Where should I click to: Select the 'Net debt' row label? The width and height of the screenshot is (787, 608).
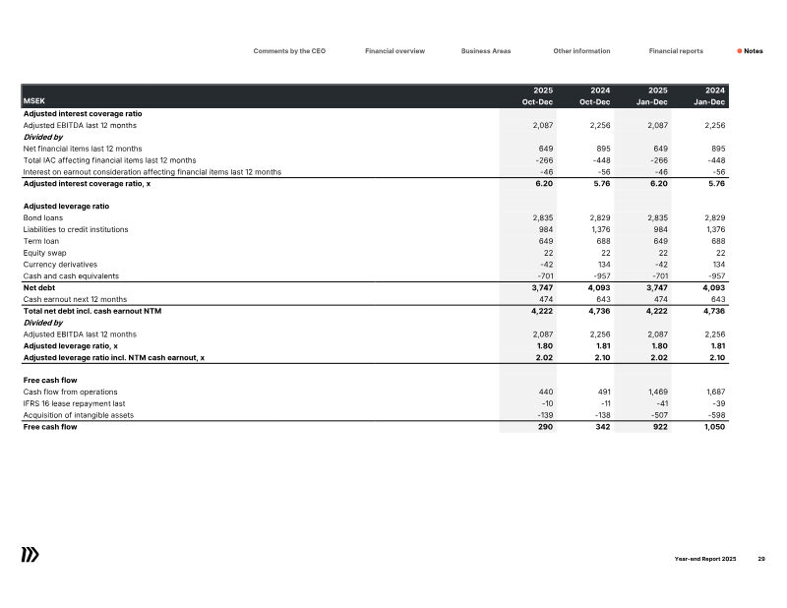click(39, 287)
